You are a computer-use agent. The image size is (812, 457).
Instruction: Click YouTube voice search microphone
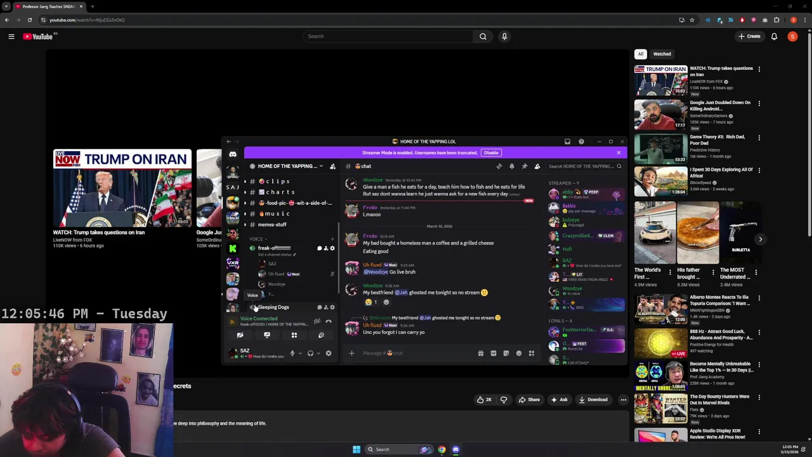(504, 36)
